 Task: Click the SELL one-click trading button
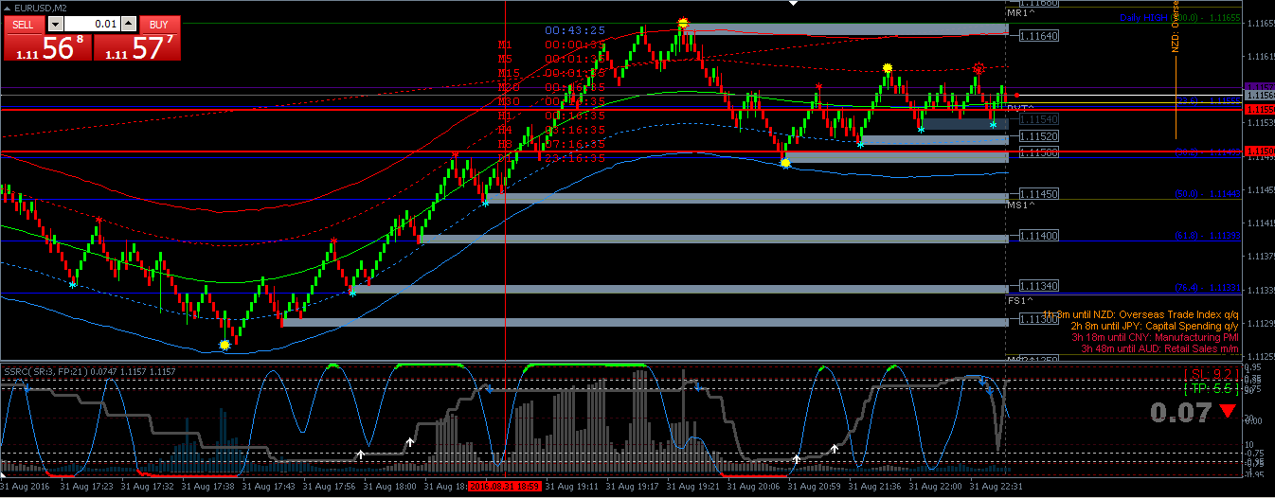tap(23, 24)
